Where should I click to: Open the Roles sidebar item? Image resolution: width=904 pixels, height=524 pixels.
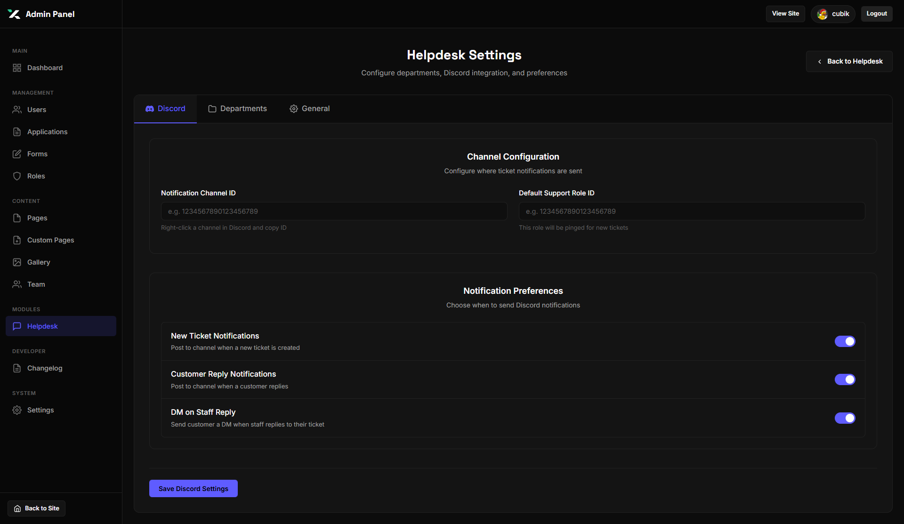tap(61, 176)
